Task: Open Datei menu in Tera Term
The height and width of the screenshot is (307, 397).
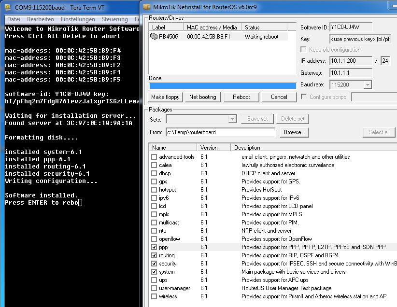Action: click(x=14, y=19)
